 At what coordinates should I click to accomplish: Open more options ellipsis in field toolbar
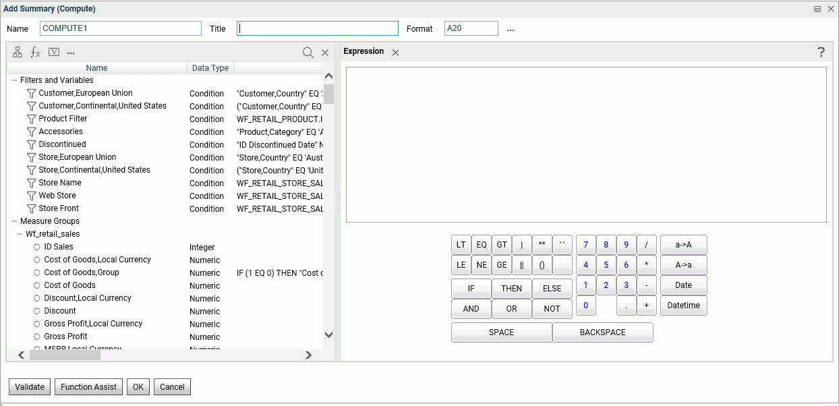point(71,53)
